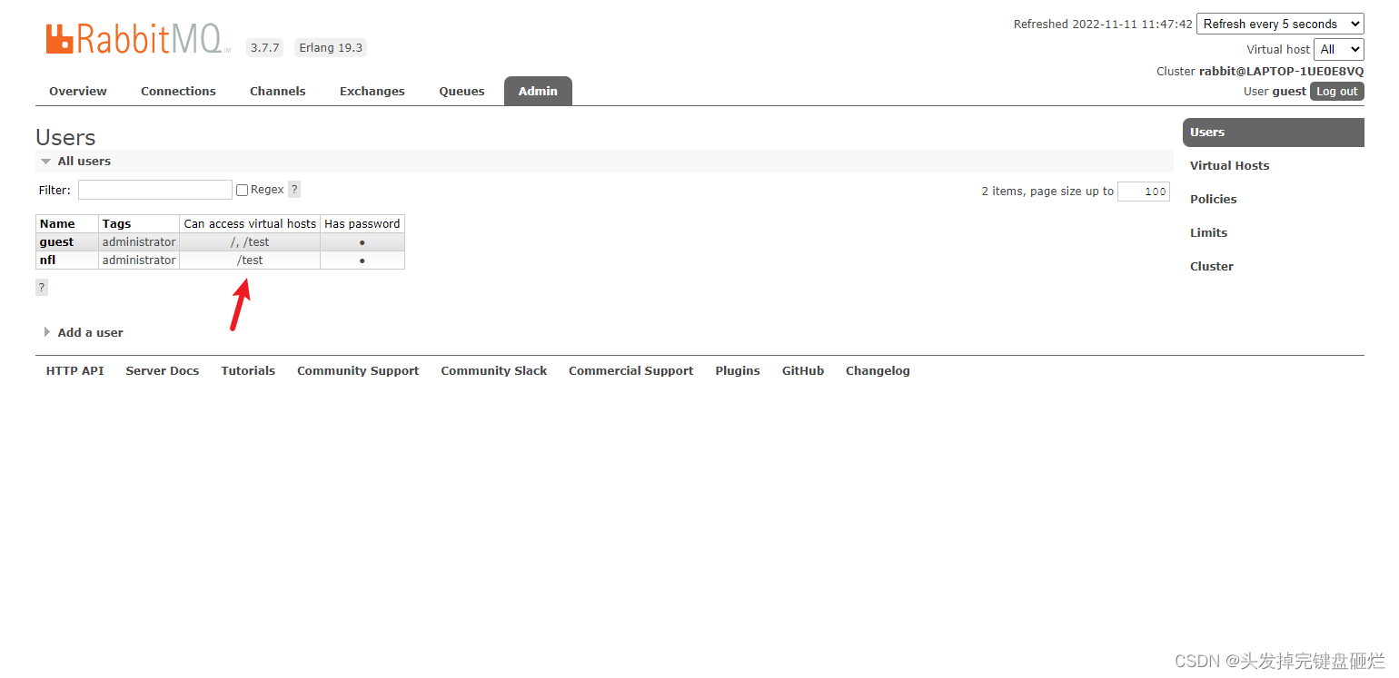Open Cluster in the sidebar
Screen dimensions: 1399x678
point(1211,266)
